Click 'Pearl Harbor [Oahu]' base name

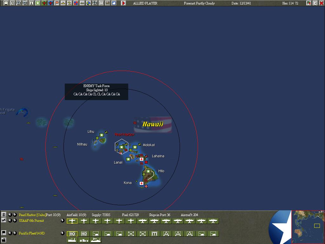(x=32, y=215)
